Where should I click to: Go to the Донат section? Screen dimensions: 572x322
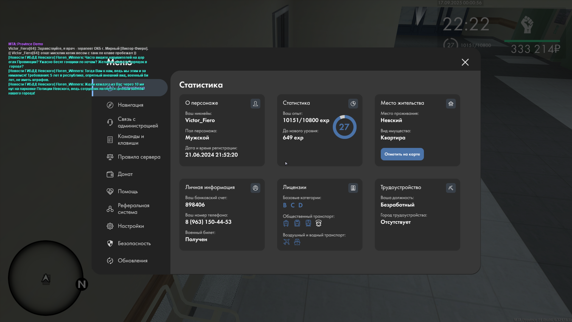tap(125, 174)
